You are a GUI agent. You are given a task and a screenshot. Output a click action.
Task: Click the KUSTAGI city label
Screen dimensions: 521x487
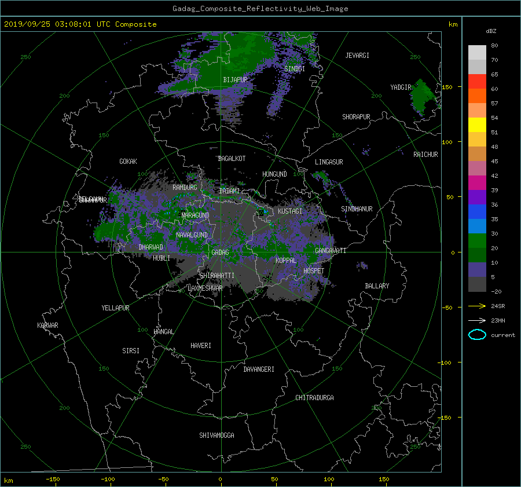[290, 211]
